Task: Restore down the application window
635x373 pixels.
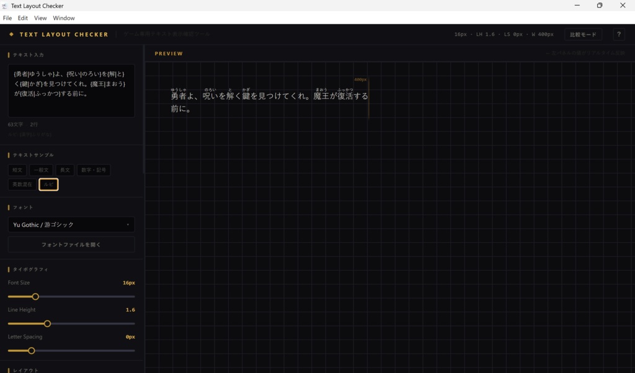Action: [600, 5]
